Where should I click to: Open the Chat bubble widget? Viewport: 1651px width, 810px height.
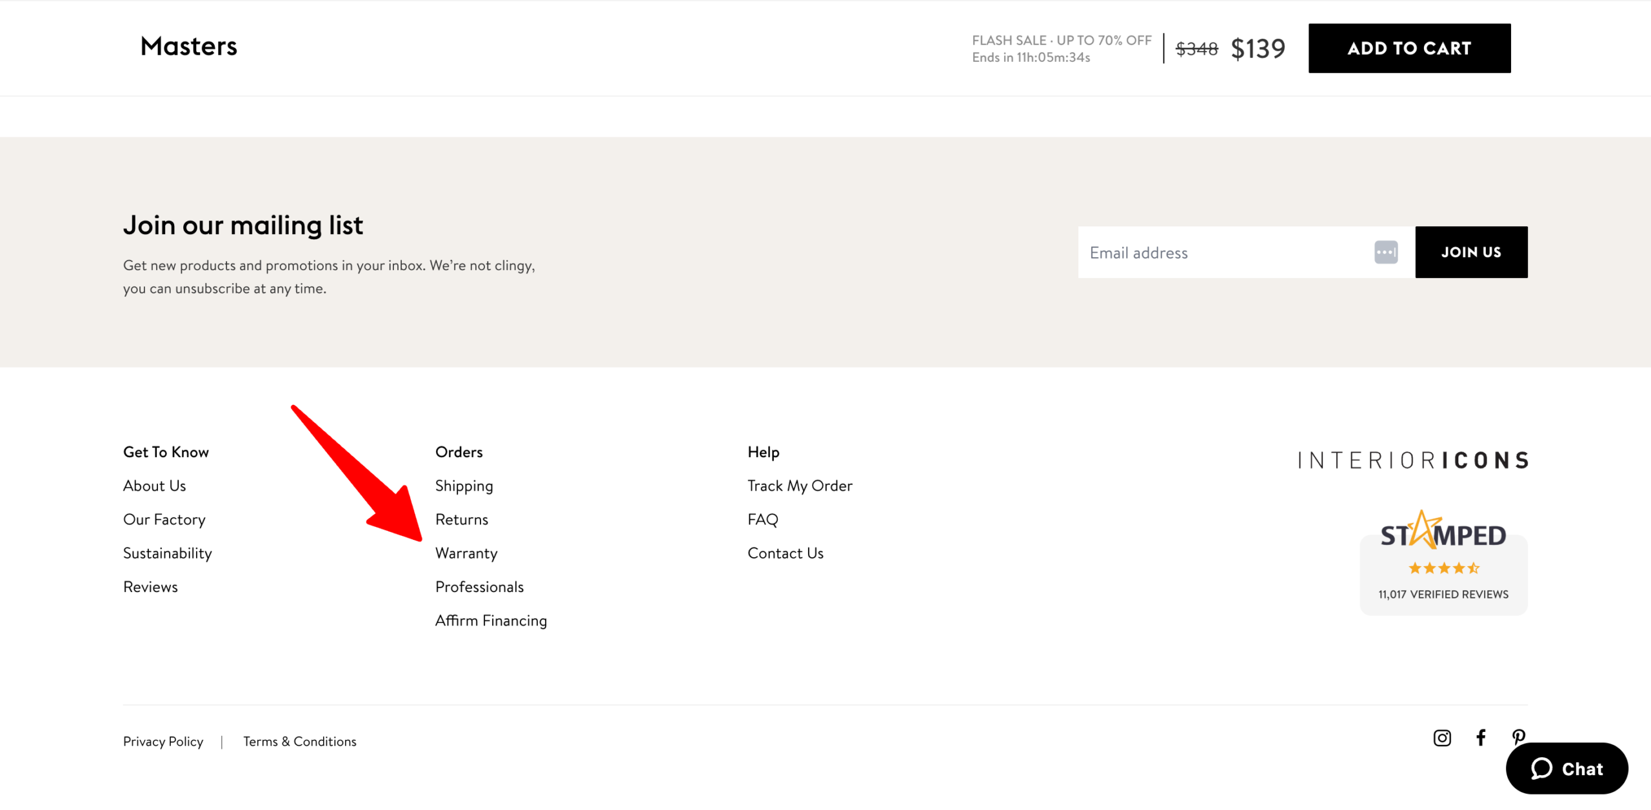(x=1567, y=768)
